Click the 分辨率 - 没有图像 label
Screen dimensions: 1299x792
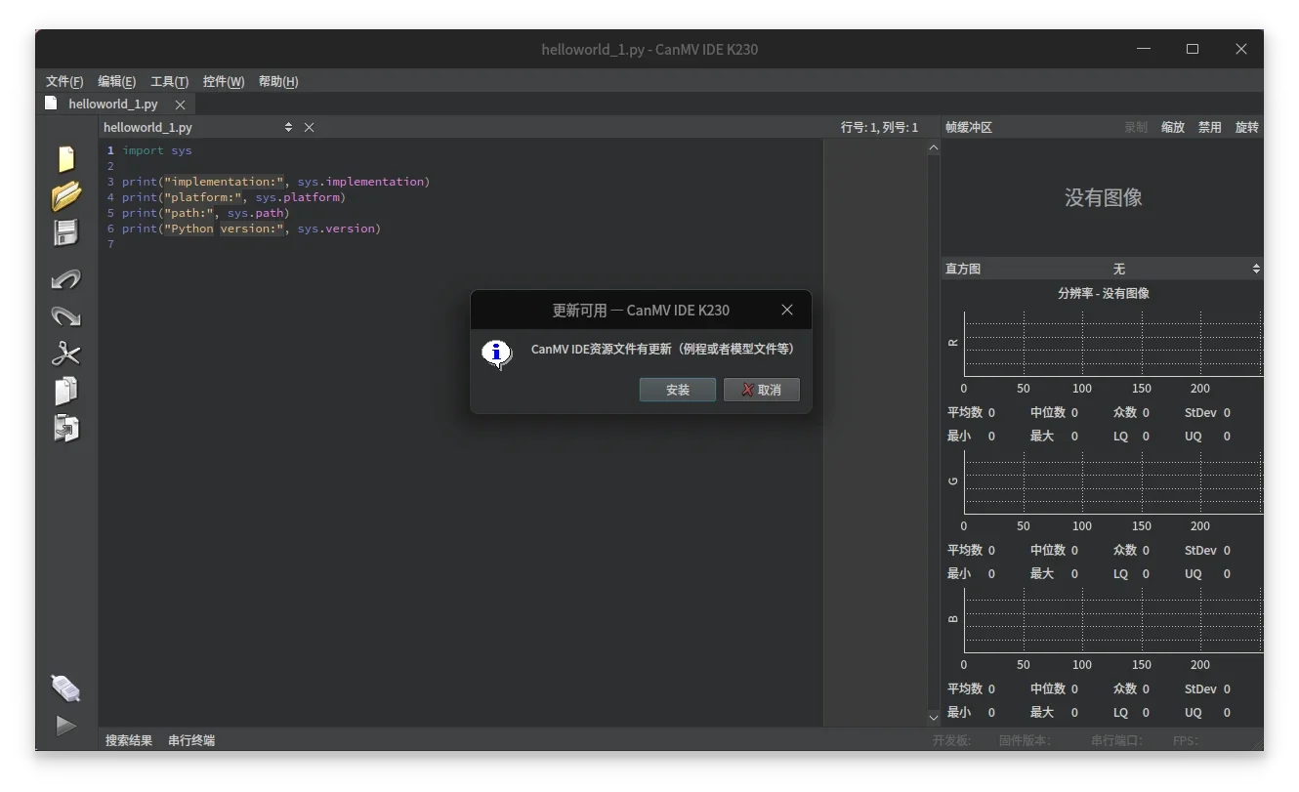(x=1103, y=293)
